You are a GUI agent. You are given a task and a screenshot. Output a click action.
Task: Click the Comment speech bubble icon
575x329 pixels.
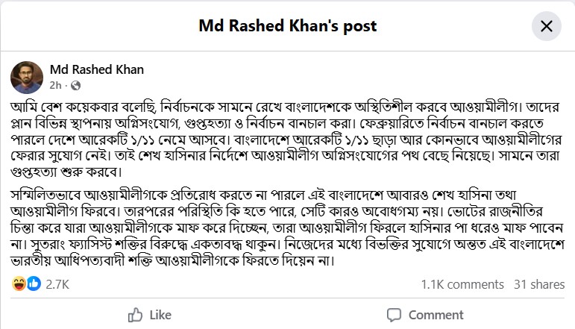pyautogui.click(x=393, y=314)
